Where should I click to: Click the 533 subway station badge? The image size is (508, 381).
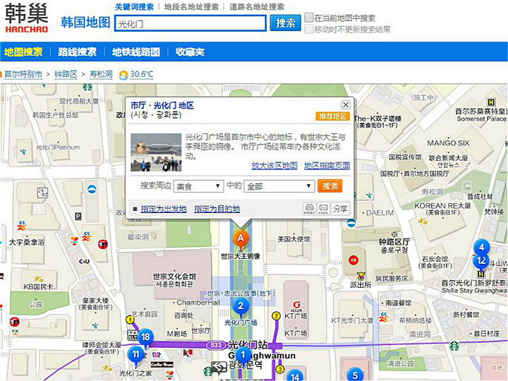click(x=216, y=345)
